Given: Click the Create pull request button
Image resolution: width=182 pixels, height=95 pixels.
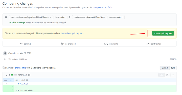Looking at the screenshot, I should (163, 33).
